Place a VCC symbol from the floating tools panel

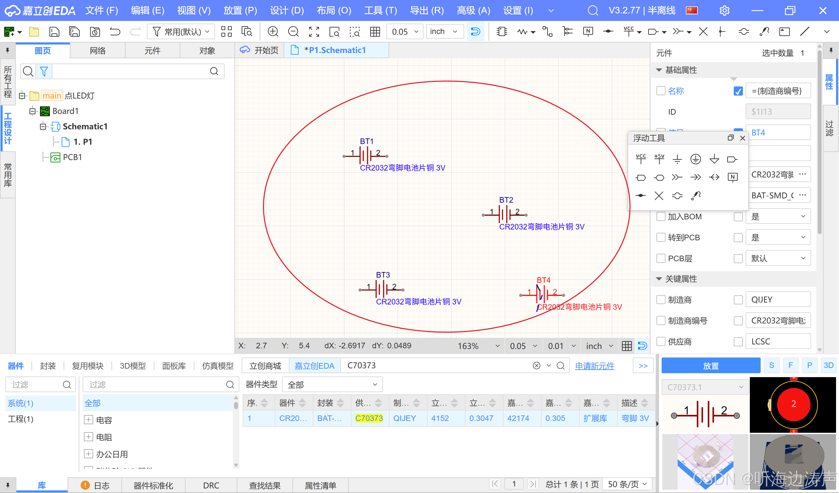(x=641, y=159)
